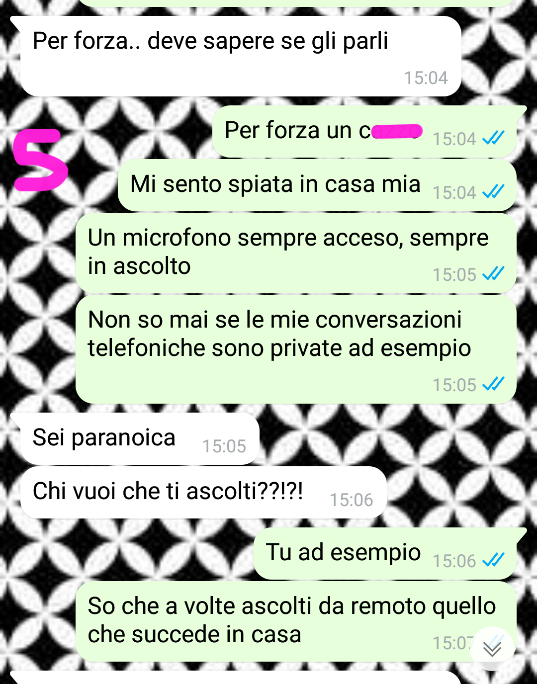Image resolution: width=537 pixels, height=684 pixels.
Task: Select message 'Per forza.. deve sapere se gli parli'
Action: (x=240, y=56)
